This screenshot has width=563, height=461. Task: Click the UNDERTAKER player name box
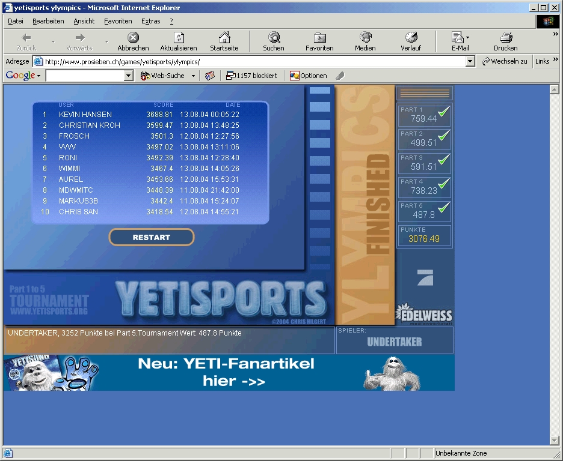pos(395,340)
